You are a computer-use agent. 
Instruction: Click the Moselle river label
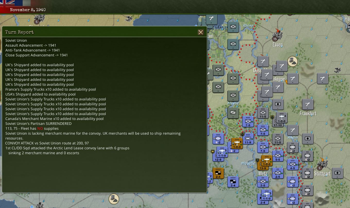[x=248, y=163]
